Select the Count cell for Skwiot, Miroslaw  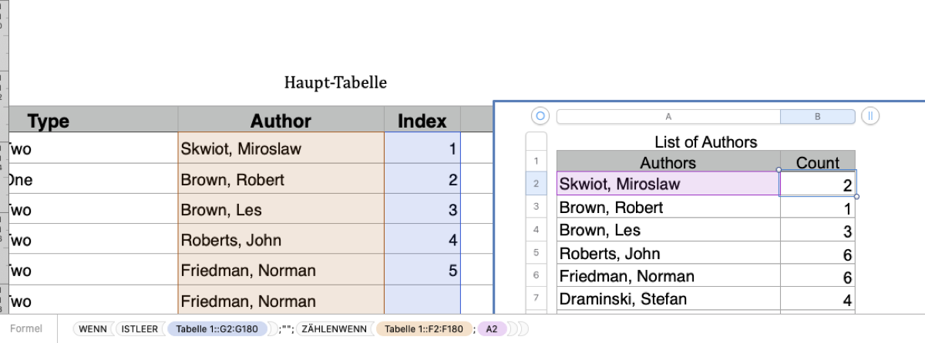pyautogui.click(x=817, y=184)
